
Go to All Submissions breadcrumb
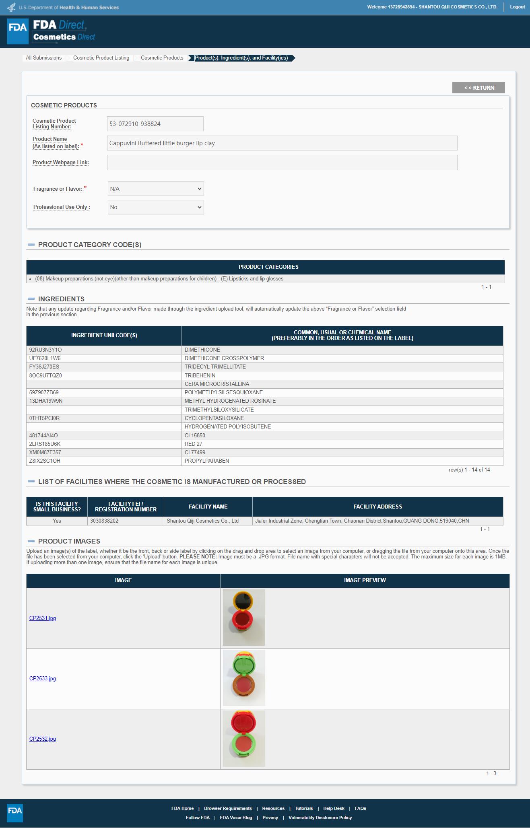tap(43, 58)
